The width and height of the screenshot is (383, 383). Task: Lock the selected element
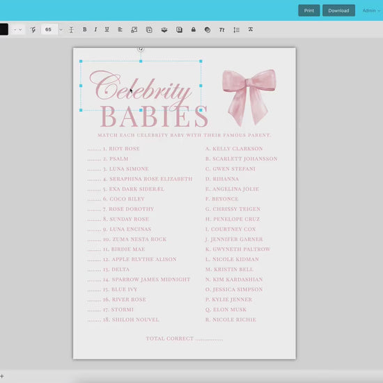[193, 29]
